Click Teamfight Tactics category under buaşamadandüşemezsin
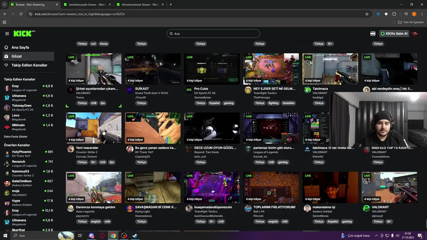The height and width of the screenshot is (240, 427). click(206, 211)
